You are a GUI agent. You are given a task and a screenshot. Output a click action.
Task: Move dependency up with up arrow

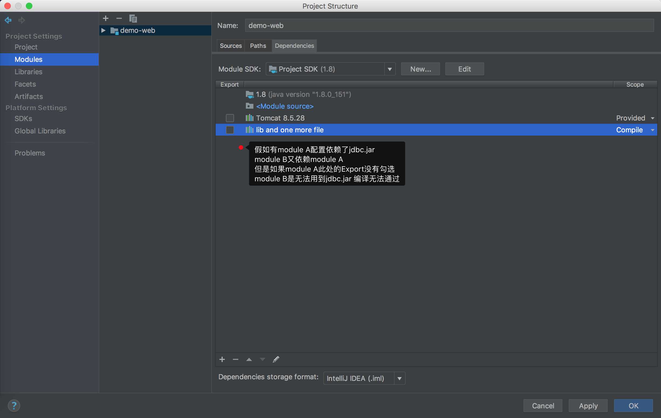click(249, 359)
